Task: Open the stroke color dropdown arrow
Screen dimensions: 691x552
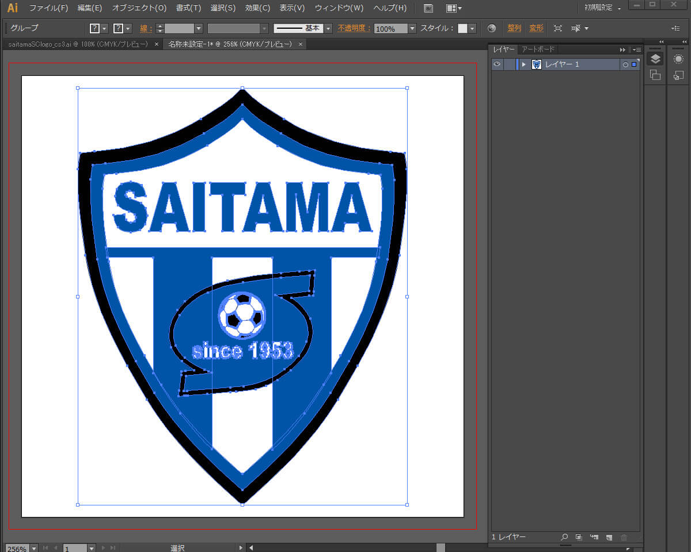Action: pos(128,28)
